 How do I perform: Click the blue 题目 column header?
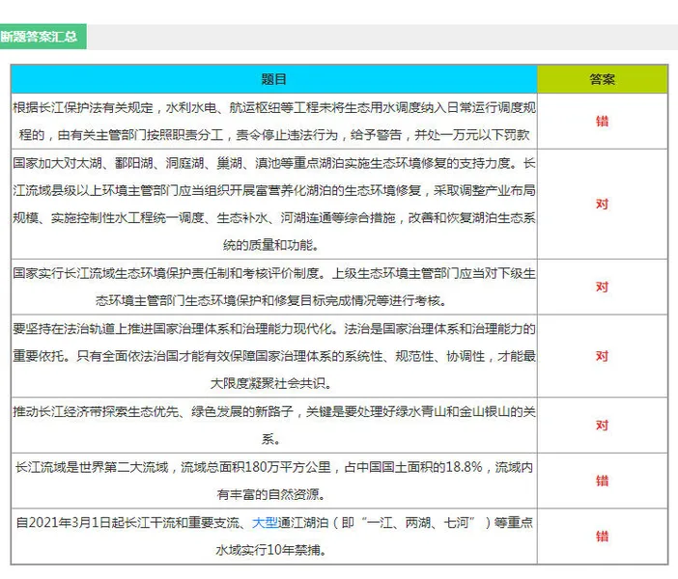pos(274,79)
